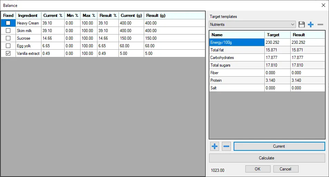Click the Name header in targets table

tap(237, 35)
